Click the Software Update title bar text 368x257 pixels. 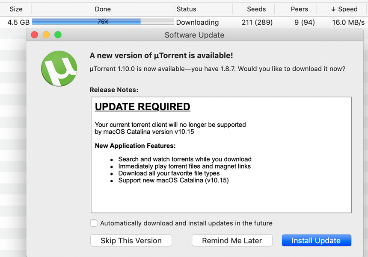(x=194, y=35)
